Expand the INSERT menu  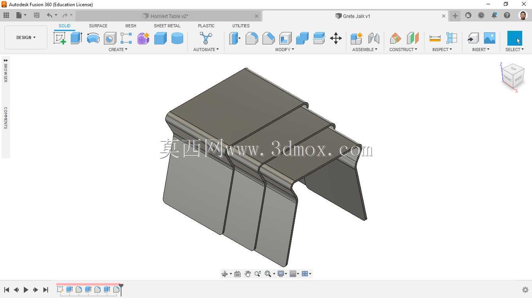pos(480,50)
